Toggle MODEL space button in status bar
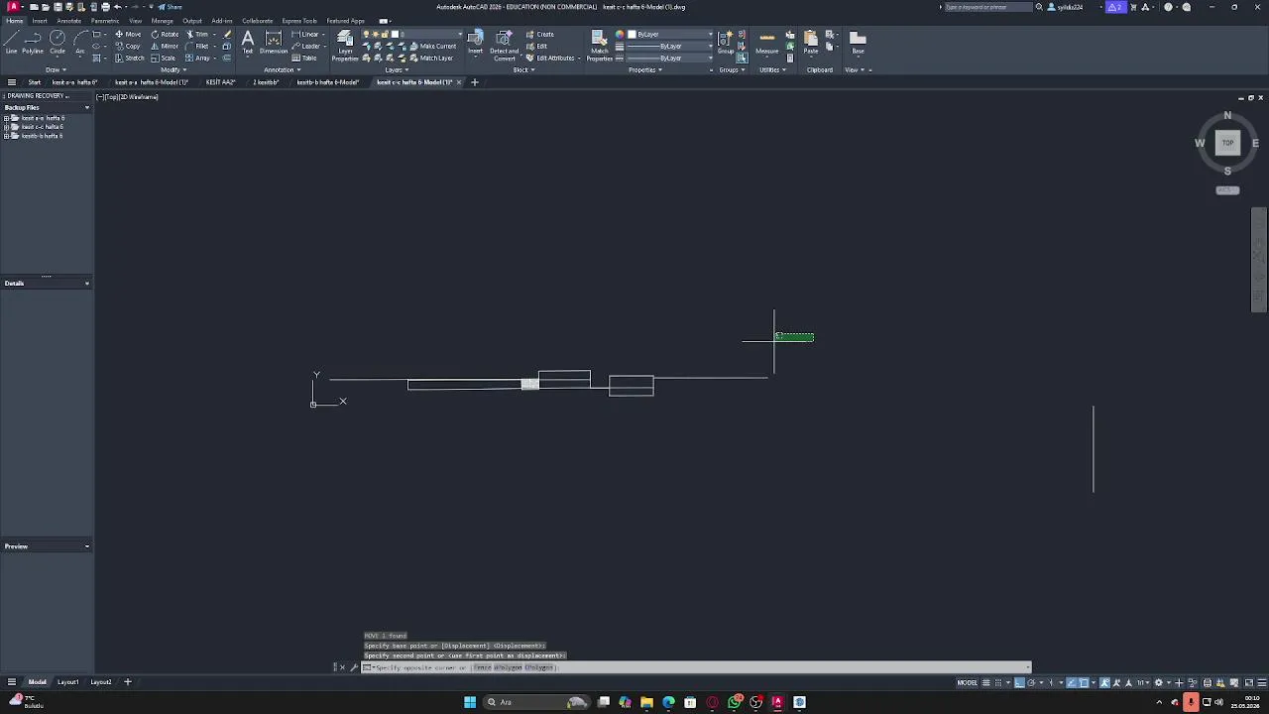 (967, 682)
